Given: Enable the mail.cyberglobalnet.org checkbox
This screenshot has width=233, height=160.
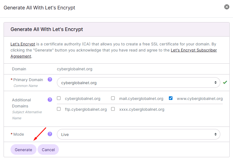Looking at the screenshot, I should (x=113, y=98).
